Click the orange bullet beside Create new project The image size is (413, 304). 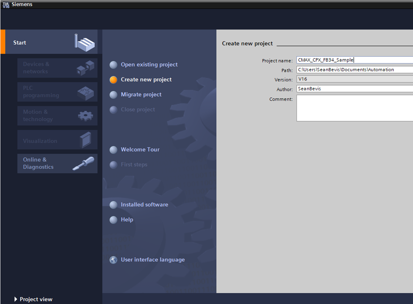coord(113,80)
